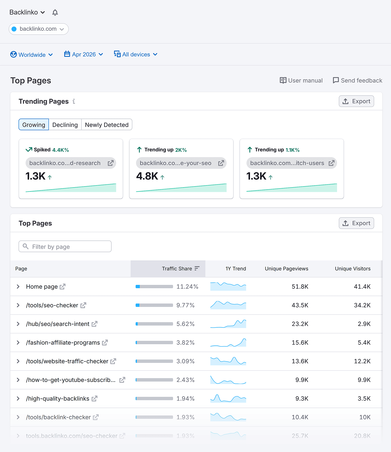
Task: Open the All devices filter
Action: (136, 54)
